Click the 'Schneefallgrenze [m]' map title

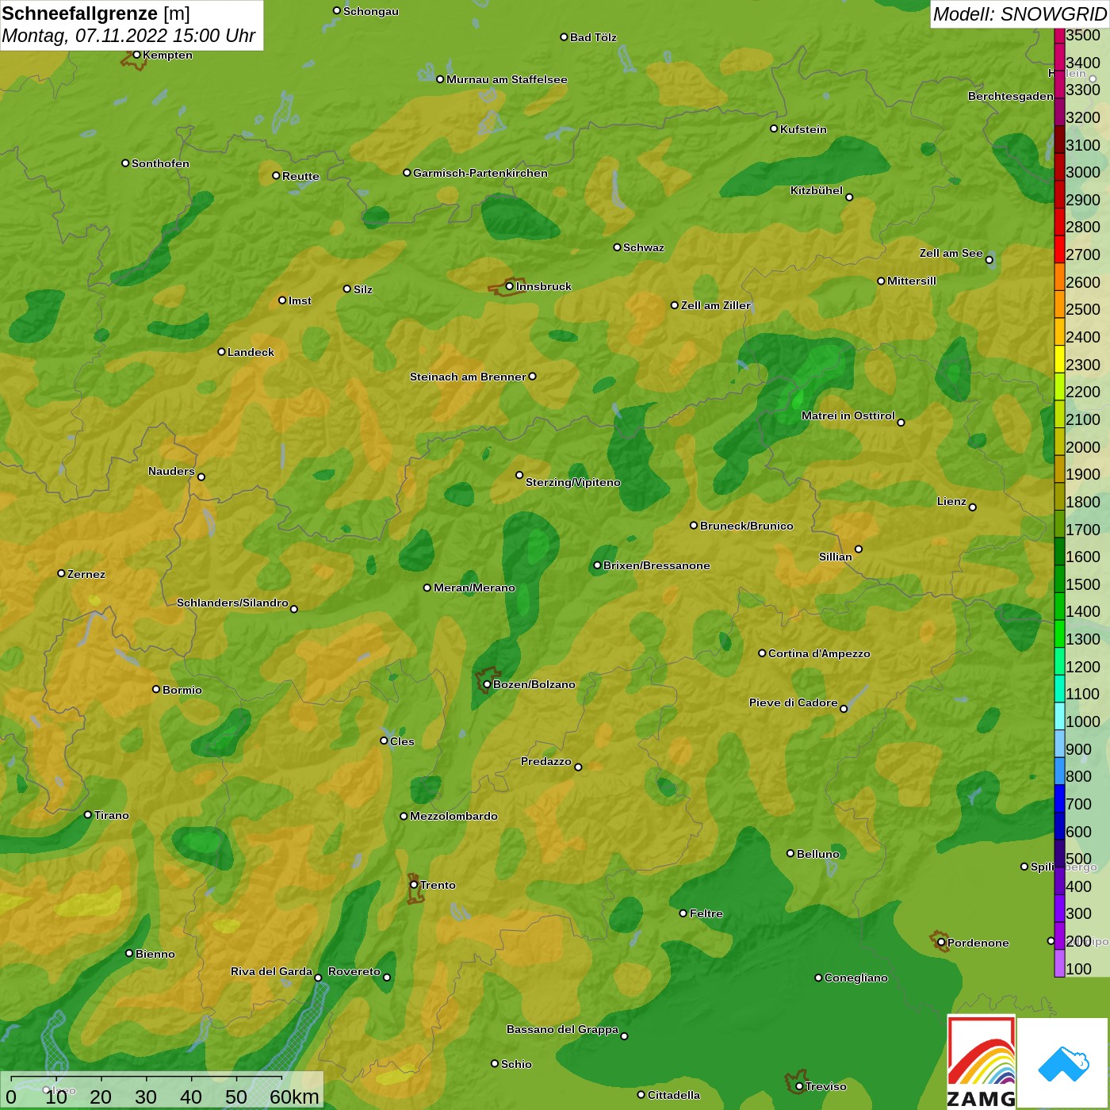[96, 13]
